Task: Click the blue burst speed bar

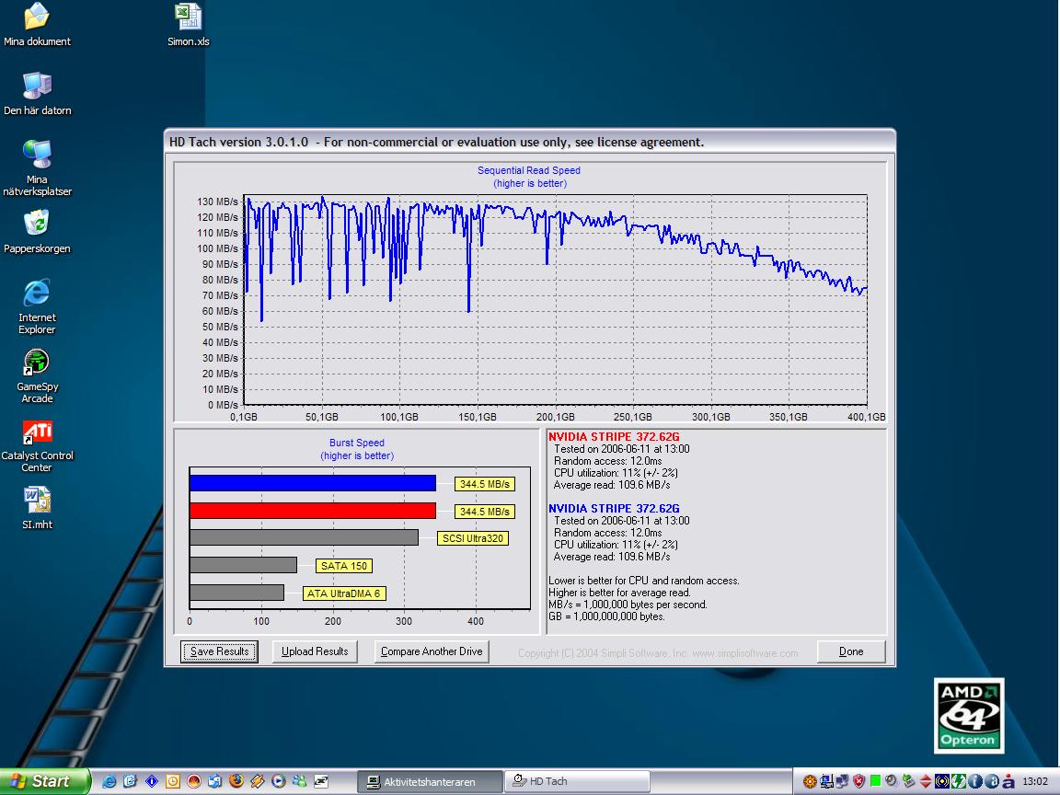Action: (313, 483)
